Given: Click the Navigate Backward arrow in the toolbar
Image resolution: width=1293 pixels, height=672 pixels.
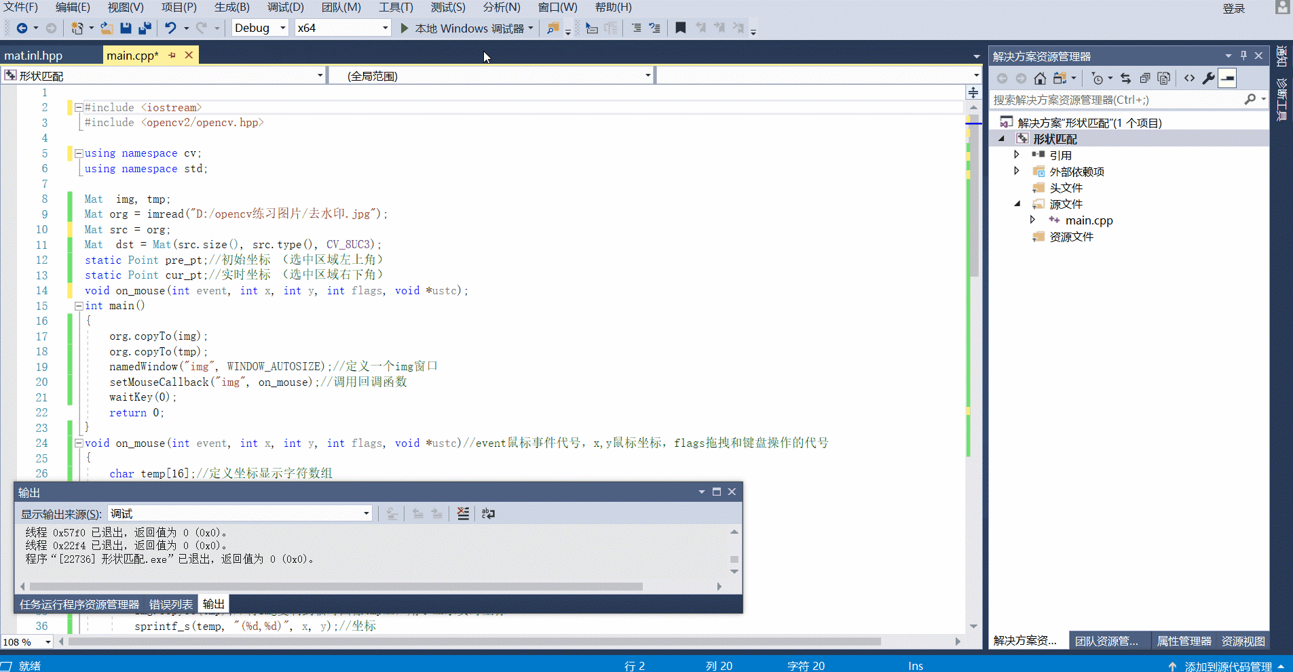Looking at the screenshot, I should [x=22, y=28].
